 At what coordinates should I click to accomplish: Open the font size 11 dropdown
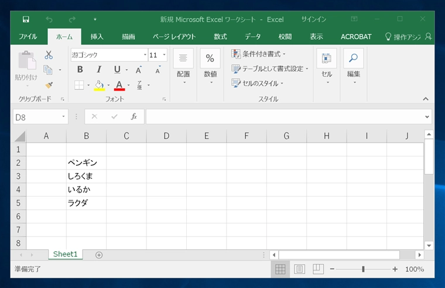coord(164,55)
